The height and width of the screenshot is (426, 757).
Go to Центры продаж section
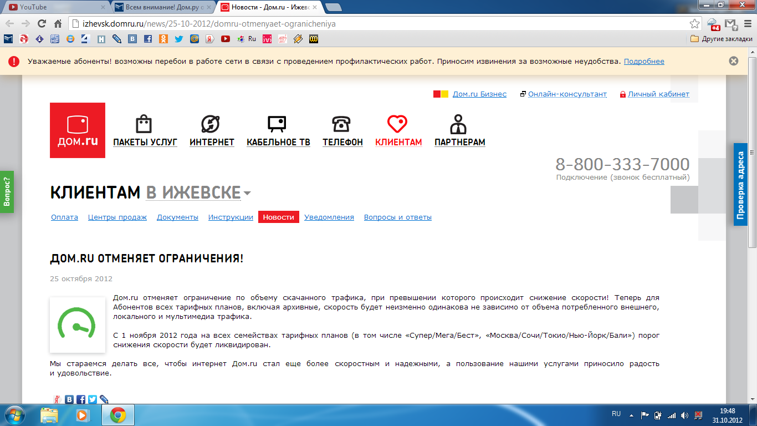[x=117, y=217]
